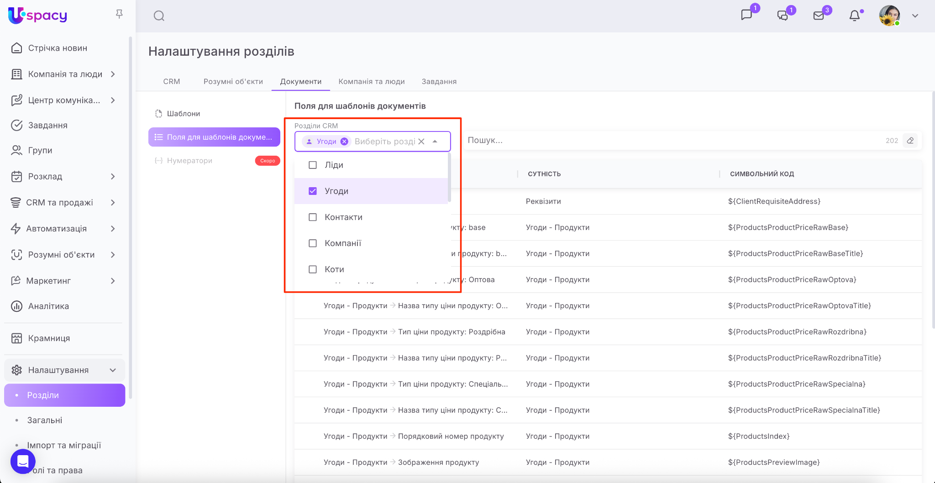Remove the Угоди chip from selector
Image resolution: width=935 pixels, height=483 pixels.
coord(345,142)
